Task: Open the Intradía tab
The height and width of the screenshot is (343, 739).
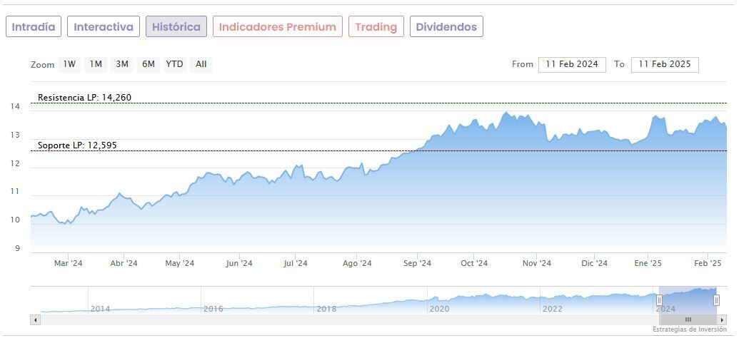Action: [34, 27]
